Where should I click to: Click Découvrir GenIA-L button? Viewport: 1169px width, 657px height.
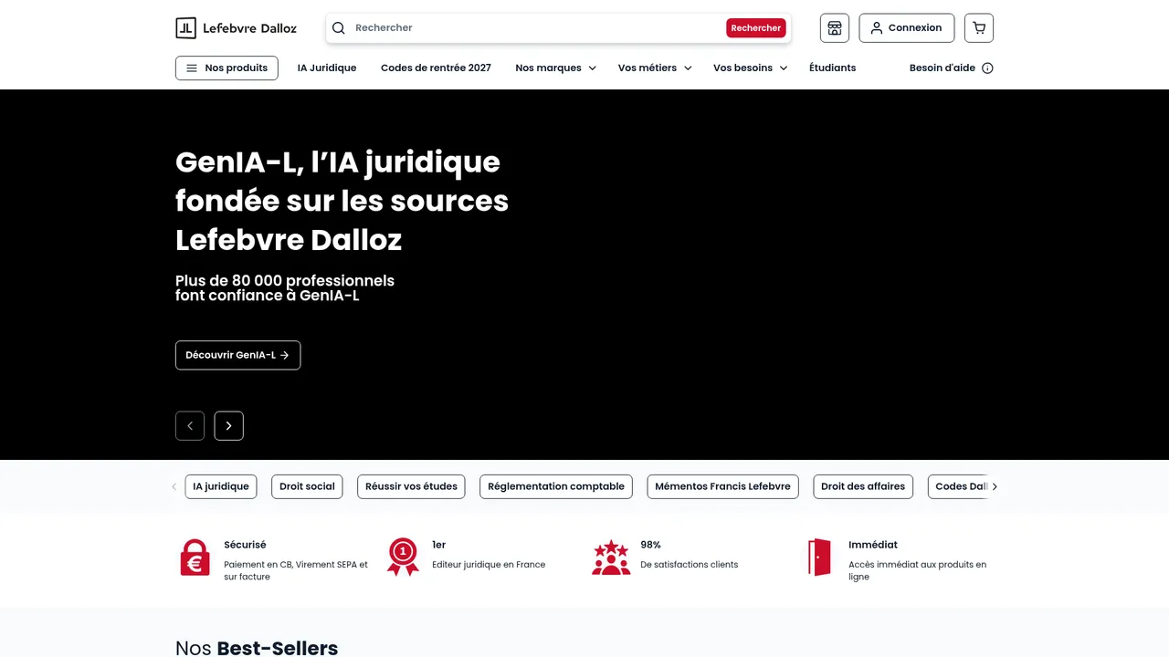tap(237, 355)
